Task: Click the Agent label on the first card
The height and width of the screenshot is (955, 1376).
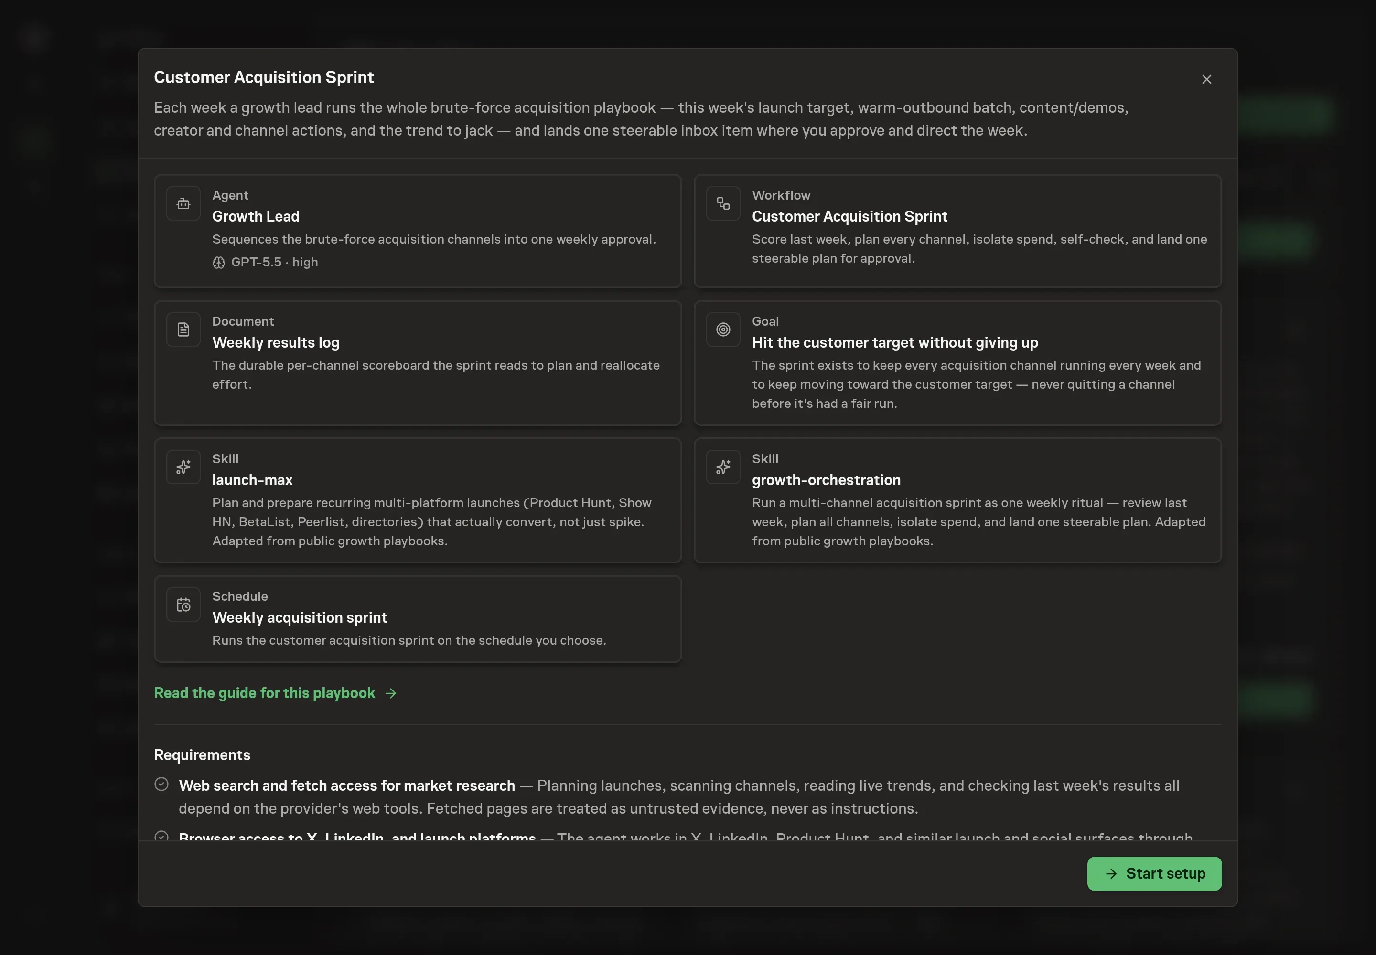Action: coord(230,195)
